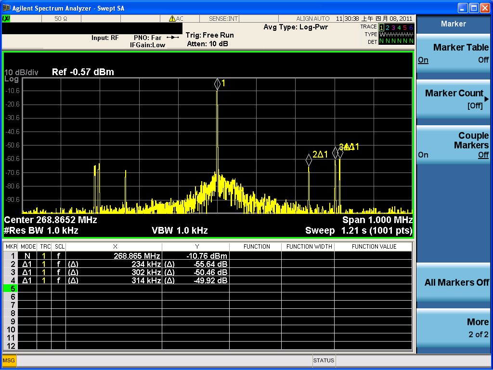Click the FUNCTION WIDTH column header
Image resolution: width=493 pixels, height=370 pixels.
[x=309, y=247]
